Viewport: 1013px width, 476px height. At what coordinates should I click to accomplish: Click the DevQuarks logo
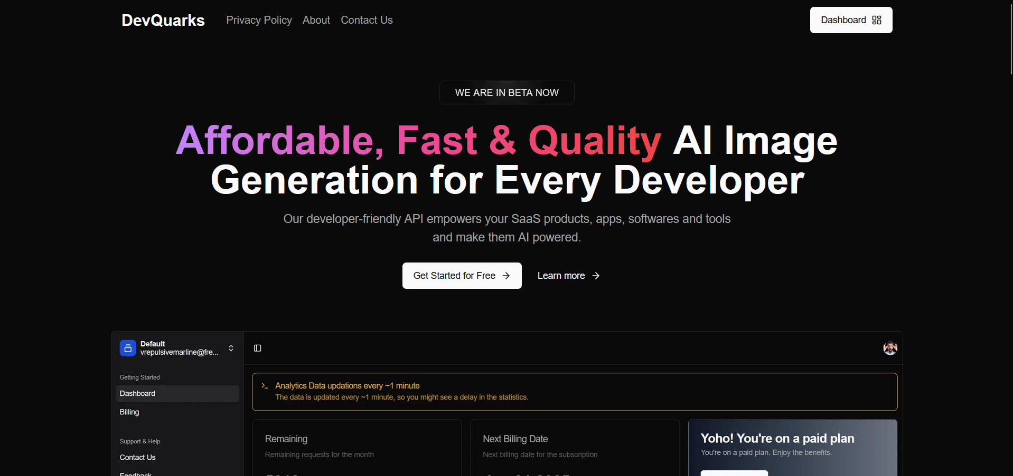(x=163, y=20)
